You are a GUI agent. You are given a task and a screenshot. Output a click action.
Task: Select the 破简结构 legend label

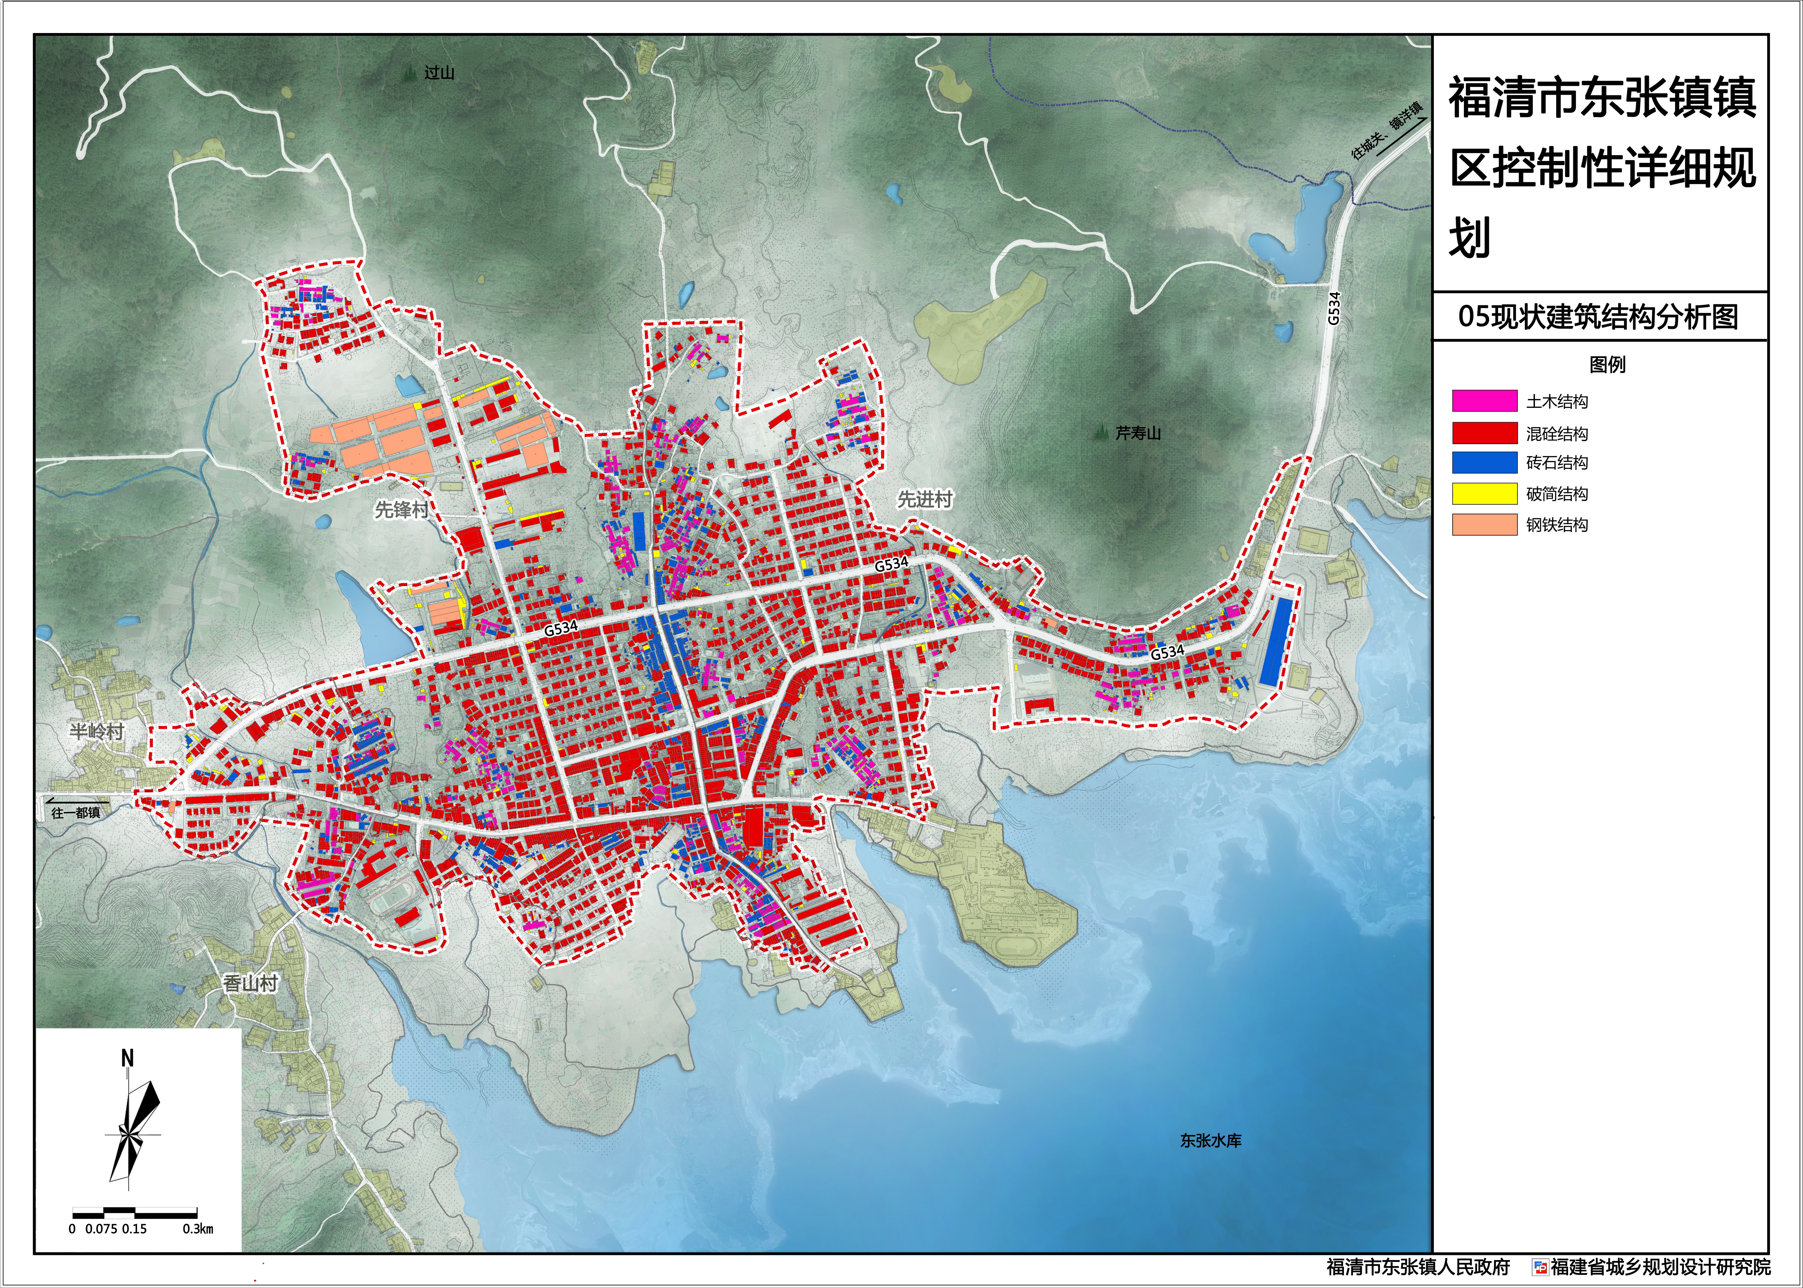1557,494
